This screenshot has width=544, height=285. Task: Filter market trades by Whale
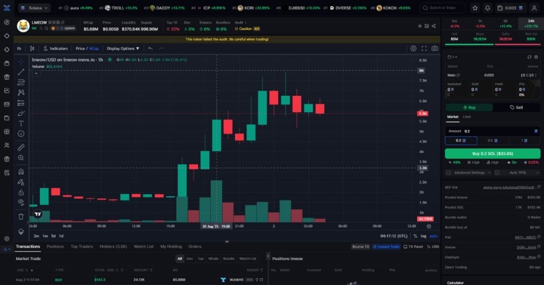(x=214, y=258)
